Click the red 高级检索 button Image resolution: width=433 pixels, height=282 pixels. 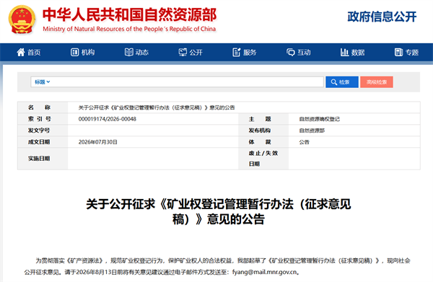(377, 82)
